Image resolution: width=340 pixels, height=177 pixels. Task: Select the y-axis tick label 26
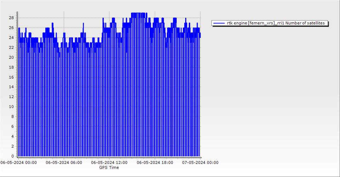[11, 28]
